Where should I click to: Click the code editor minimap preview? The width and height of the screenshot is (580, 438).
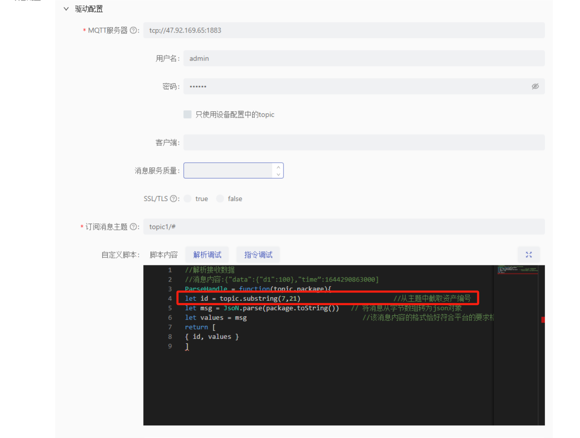coord(518,270)
